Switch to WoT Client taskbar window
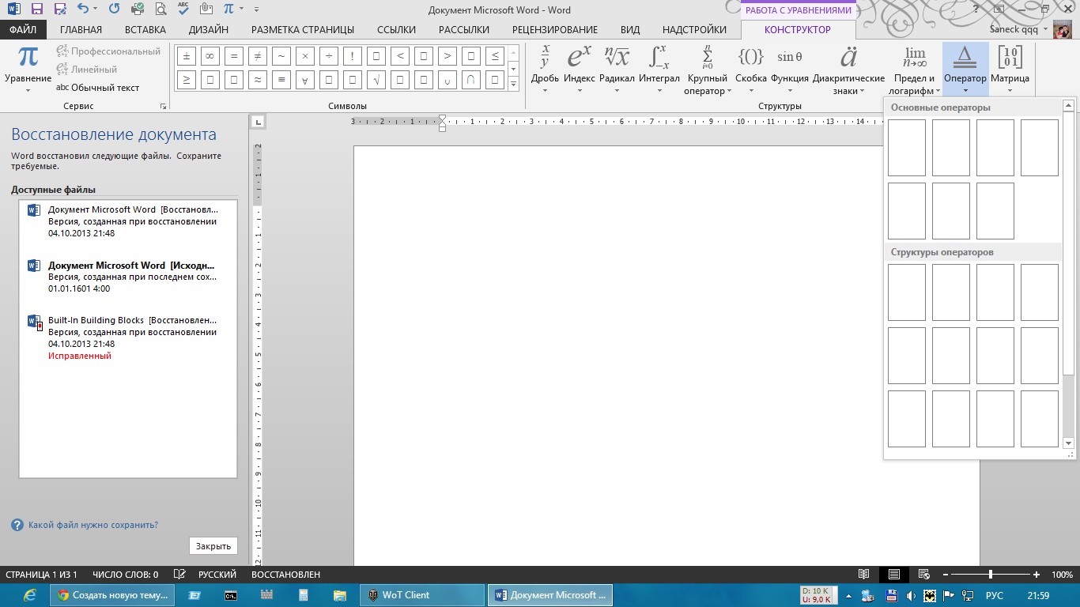This screenshot has width=1080, height=607. (x=422, y=595)
